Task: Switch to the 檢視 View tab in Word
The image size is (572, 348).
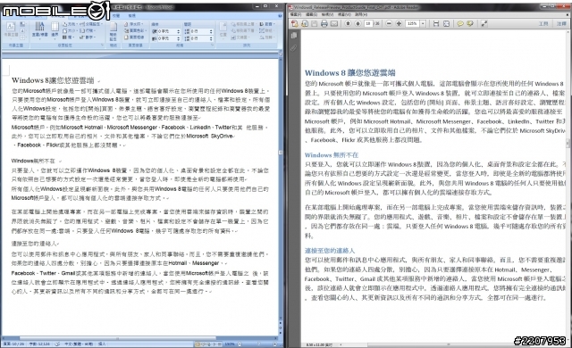Action: (x=132, y=16)
